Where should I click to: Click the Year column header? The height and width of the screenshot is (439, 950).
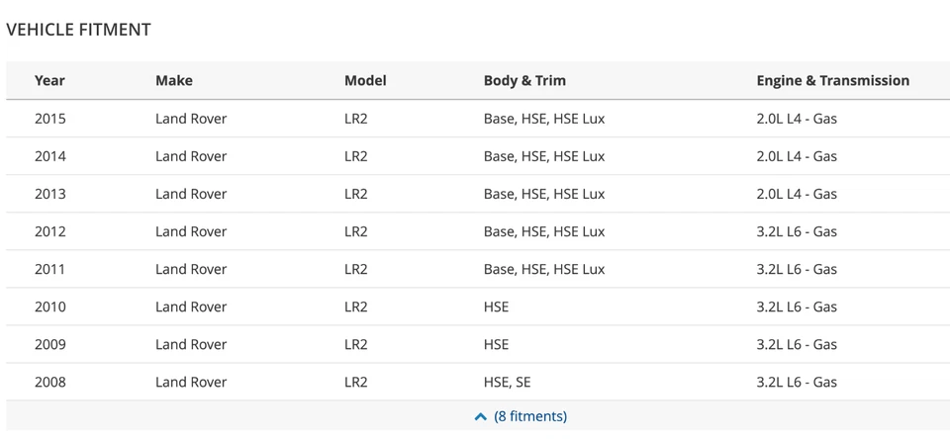coord(49,81)
